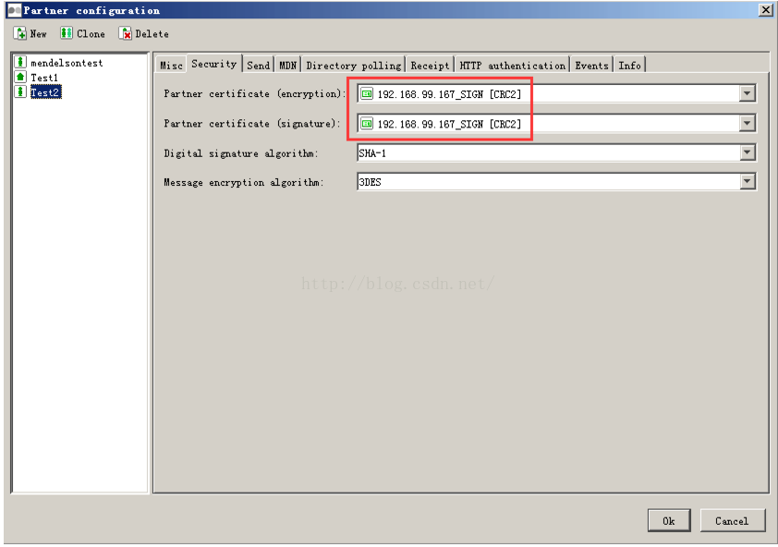Click the Digital signature algorithm label
Image resolution: width=778 pixels, height=547 pixels.
(240, 153)
